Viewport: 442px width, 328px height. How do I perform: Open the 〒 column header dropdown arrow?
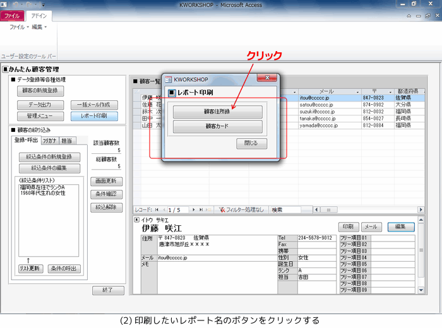tap(390, 92)
